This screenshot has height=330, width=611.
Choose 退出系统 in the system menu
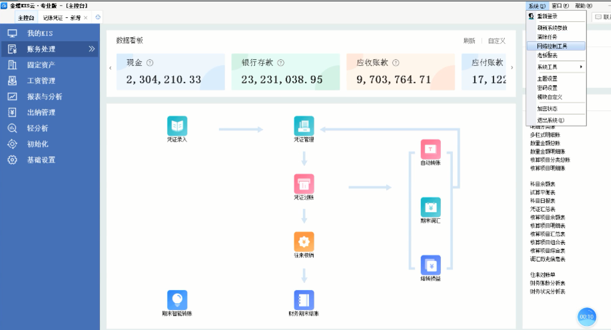click(550, 120)
